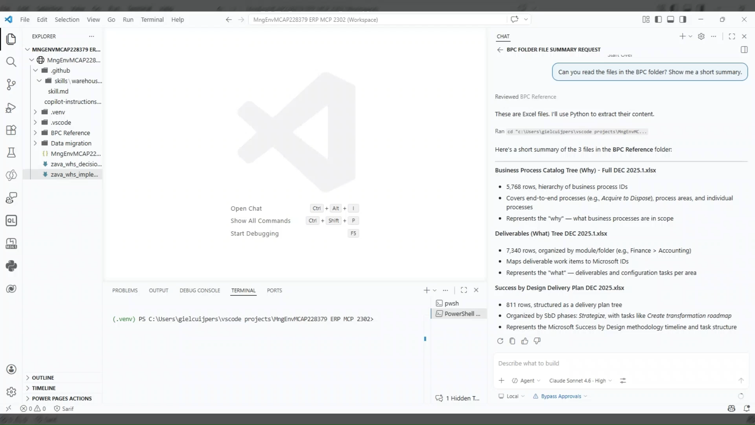This screenshot has height=425, width=755.
Task: Switch to the DEBUG CONSOLE tab
Action: coord(200,290)
